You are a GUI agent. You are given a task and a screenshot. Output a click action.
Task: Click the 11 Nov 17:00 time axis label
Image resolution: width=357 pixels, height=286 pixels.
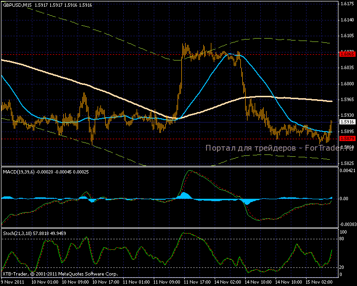(198, 282)
